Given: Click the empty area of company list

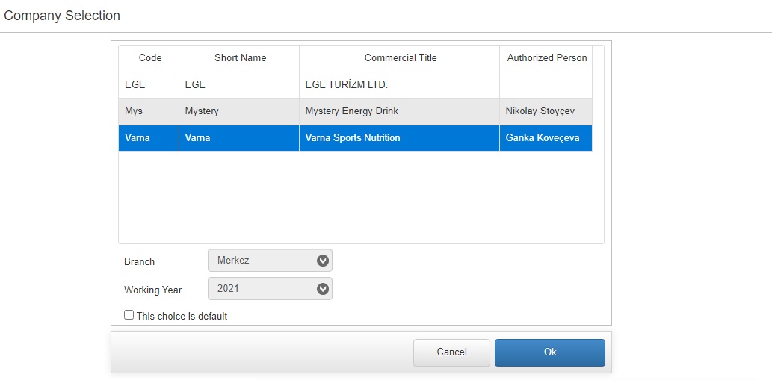Looking at the screenshot, I should [x=361, y=196].
